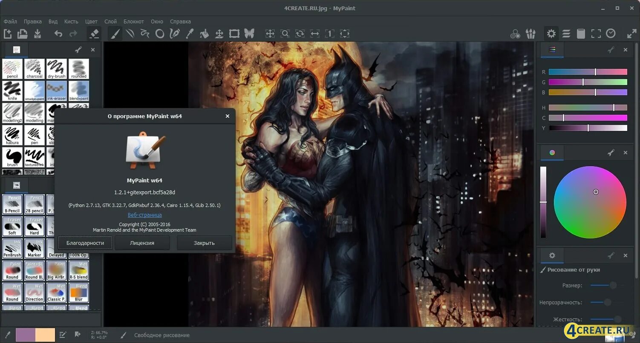Toggle the frame preview brackets icon

click(596, 34)
